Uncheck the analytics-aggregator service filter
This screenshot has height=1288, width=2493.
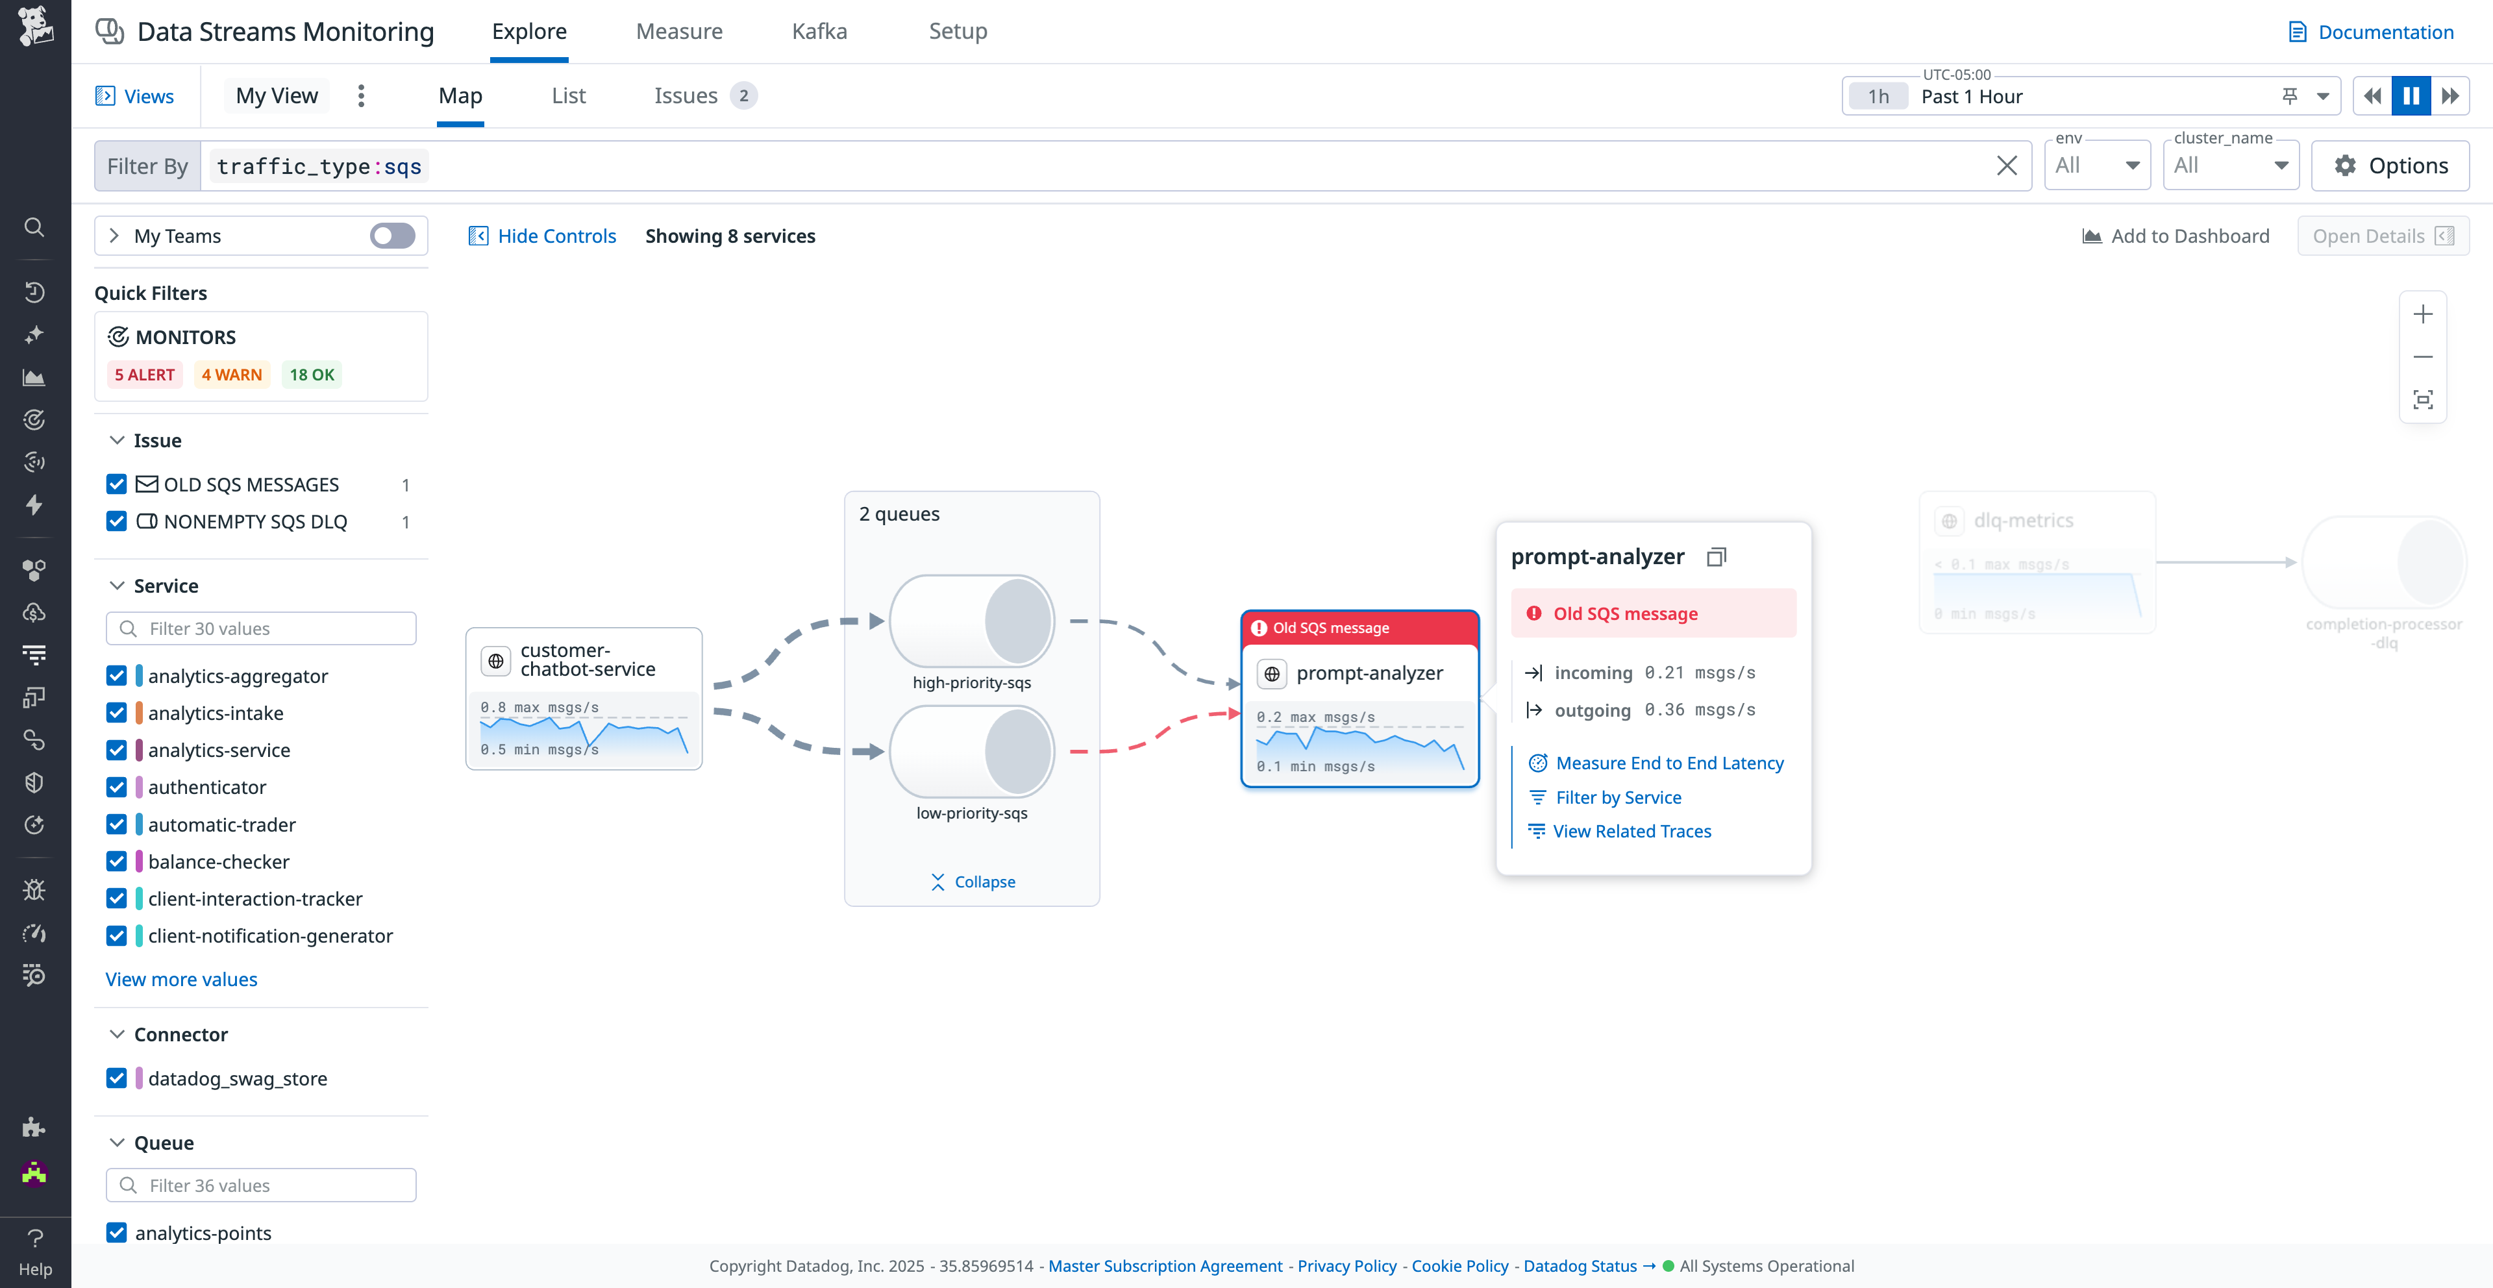(116, 675)
